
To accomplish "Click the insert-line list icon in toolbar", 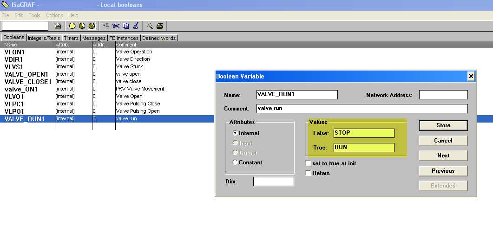I will tap(106, 26).
